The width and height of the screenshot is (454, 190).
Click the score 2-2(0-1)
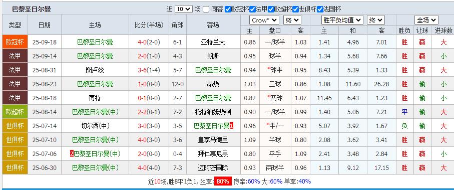[149, 112]
